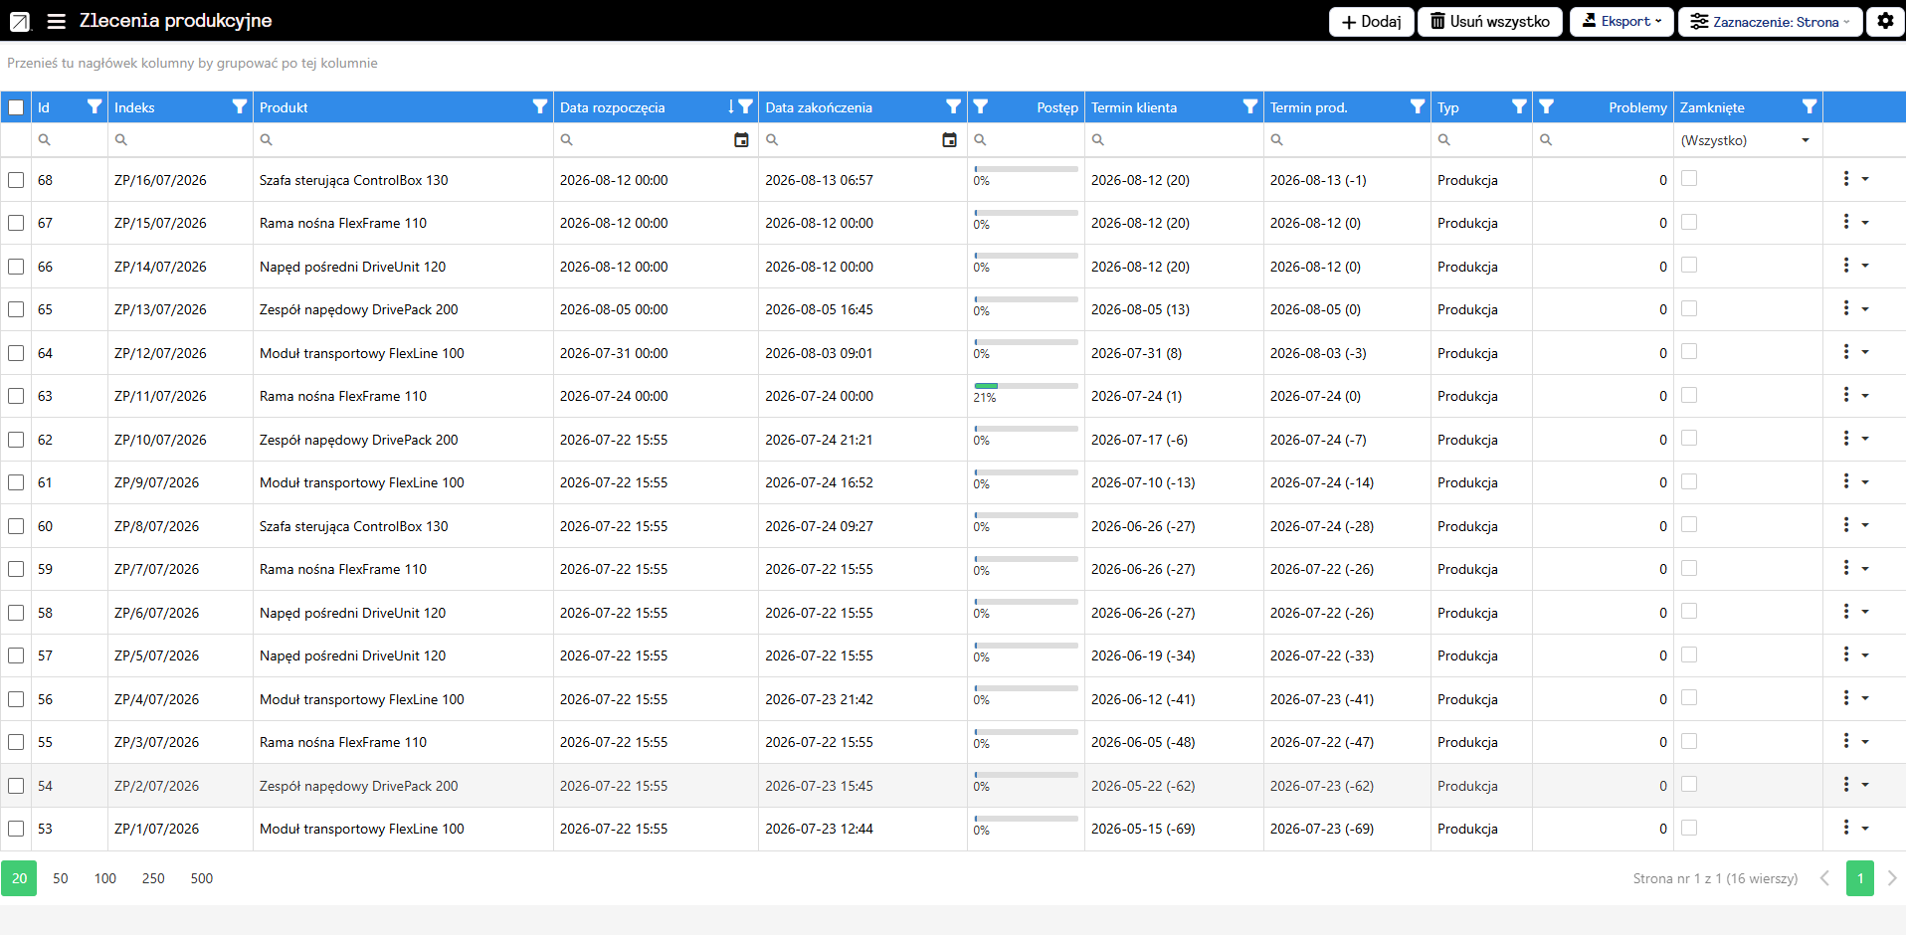Tick Zamknięte checkbox for ZP/15/07/2026

[x=1689, y=222]
